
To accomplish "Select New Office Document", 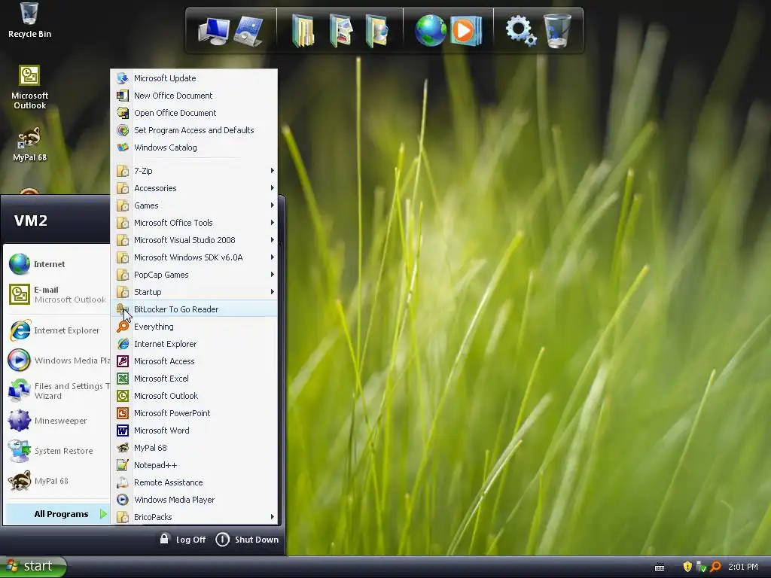I will click(195, 96).
